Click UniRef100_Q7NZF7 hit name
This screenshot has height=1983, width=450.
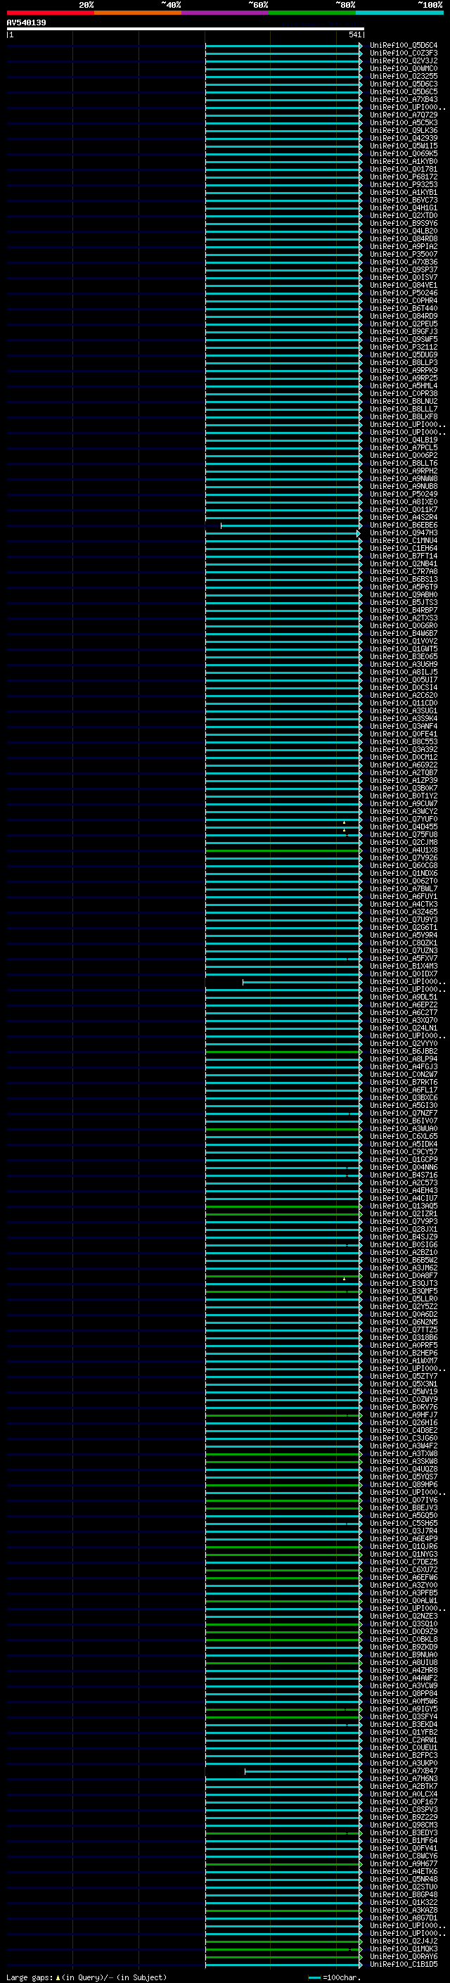(x=404, y=1113)
